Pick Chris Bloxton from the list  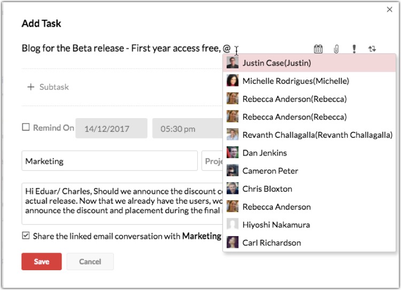click(x=267, y=189)
